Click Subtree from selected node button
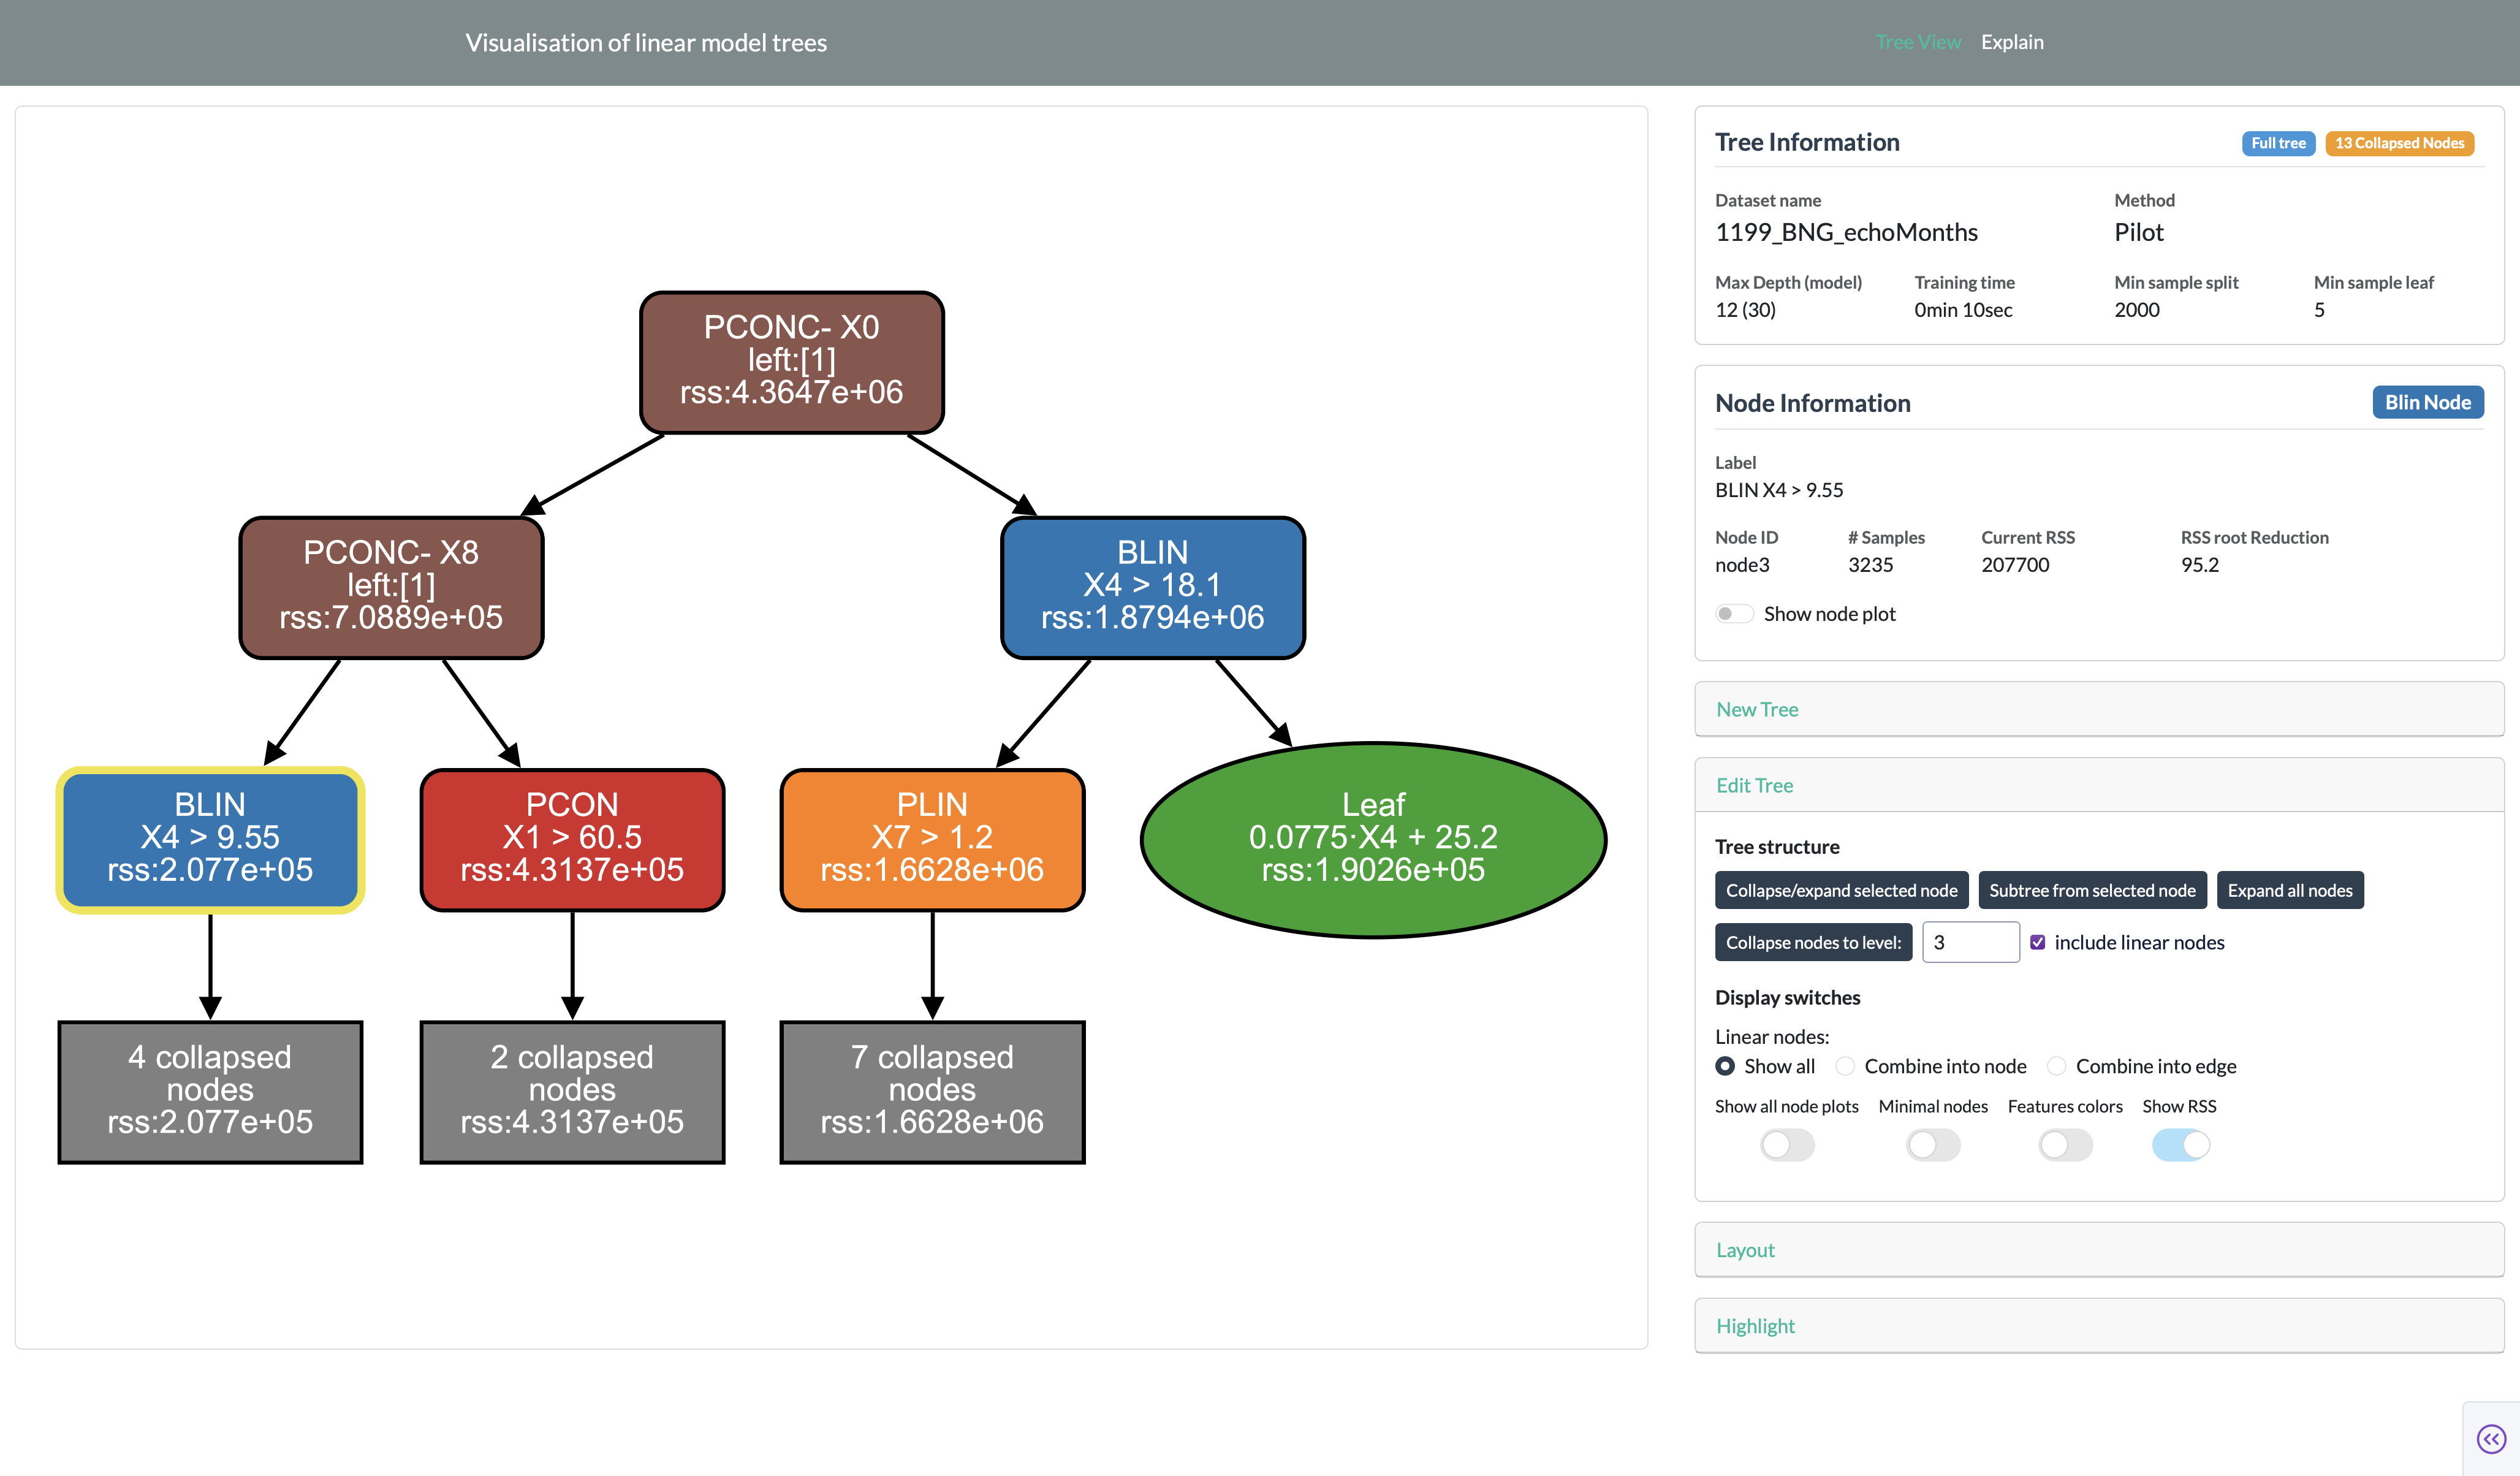The height and width of the screenshot is (1476, 2520). [x=2092, y=890]
